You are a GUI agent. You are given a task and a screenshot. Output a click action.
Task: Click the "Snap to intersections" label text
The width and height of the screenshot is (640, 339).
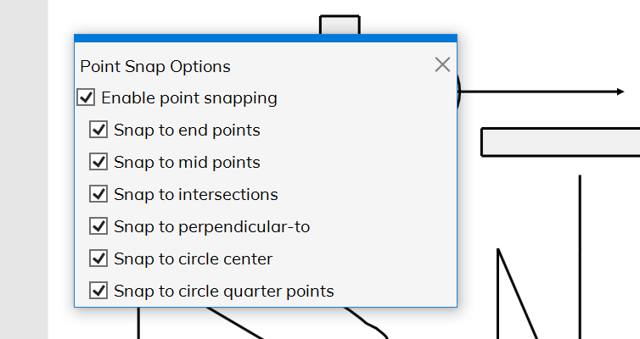[x=196, y=194]
